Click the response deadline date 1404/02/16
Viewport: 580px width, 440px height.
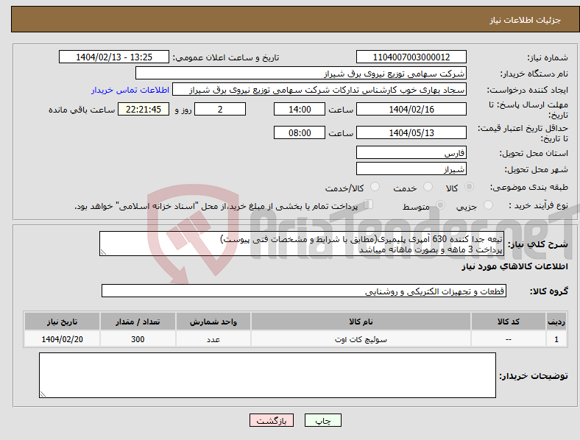coord(411,109)
